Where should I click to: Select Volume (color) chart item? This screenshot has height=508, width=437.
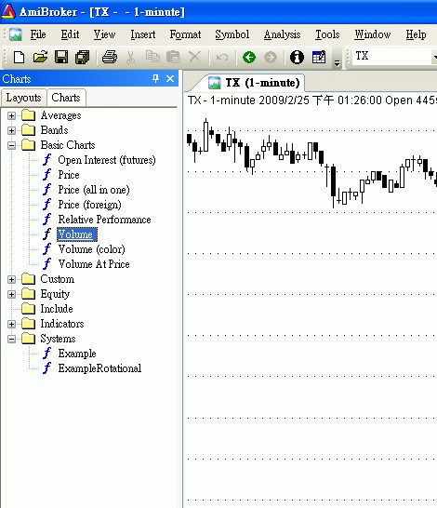point(92,249)
